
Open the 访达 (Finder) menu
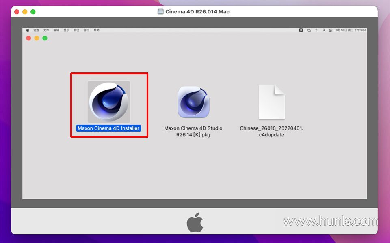[x=36, y=30]
